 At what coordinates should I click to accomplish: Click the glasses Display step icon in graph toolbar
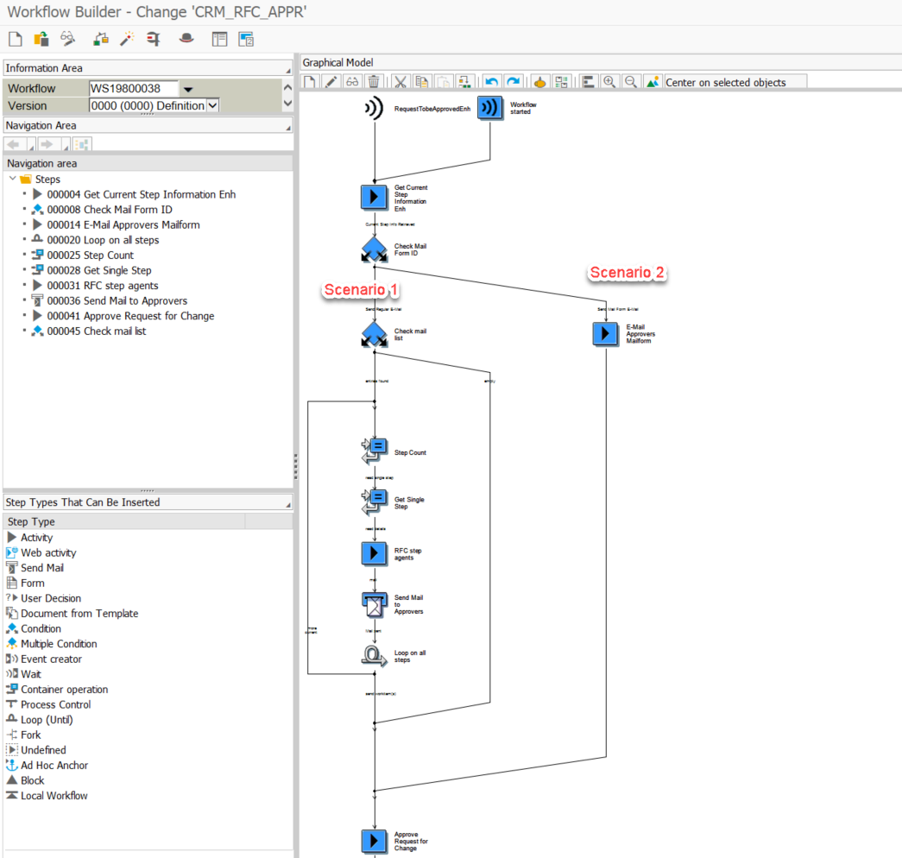[352, 82]
